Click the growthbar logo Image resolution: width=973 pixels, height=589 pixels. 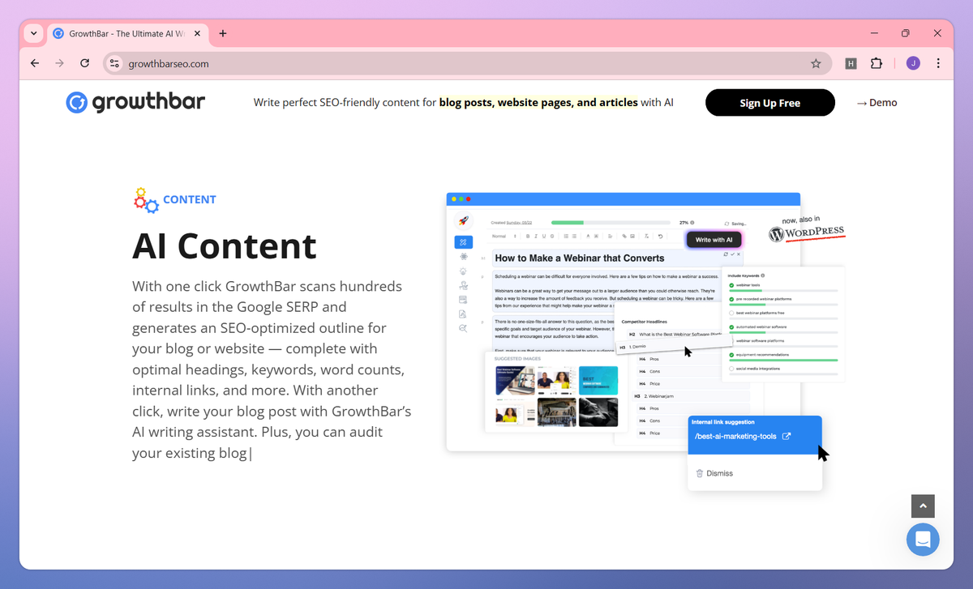point(135,102)
